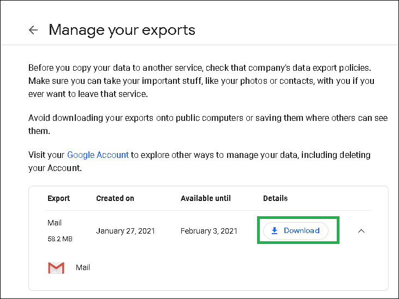Image resolution: width=399 pixels, height=299 pixels.
Task: Click the 'Mail' label beside Gmail icon
Action: click(x=83, y=267)
